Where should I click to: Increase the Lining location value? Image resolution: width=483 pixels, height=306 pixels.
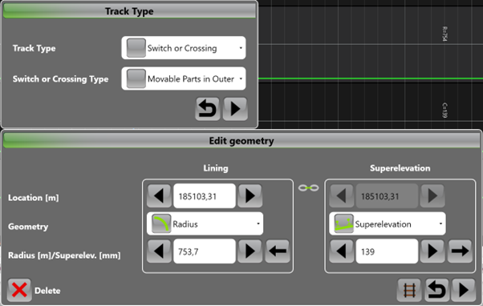click(x=250, y=196)
